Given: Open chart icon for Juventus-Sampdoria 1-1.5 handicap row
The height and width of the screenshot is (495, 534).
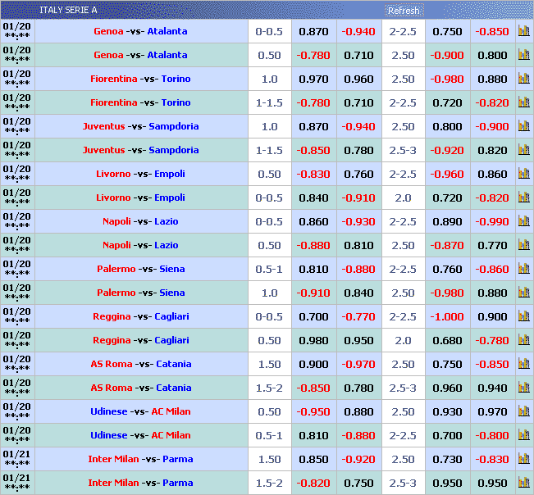Looking at the screenshot, I should (x=523, y=151).
